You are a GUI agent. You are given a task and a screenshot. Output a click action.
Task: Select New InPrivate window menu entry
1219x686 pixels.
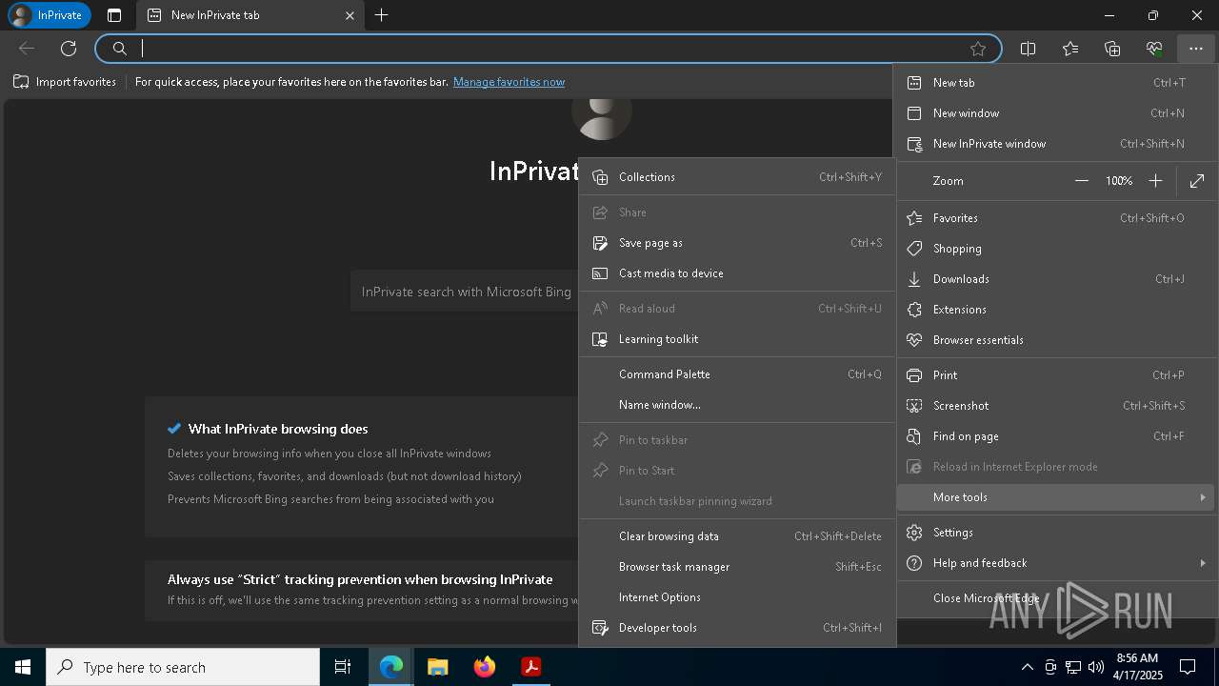[1056, 144]
